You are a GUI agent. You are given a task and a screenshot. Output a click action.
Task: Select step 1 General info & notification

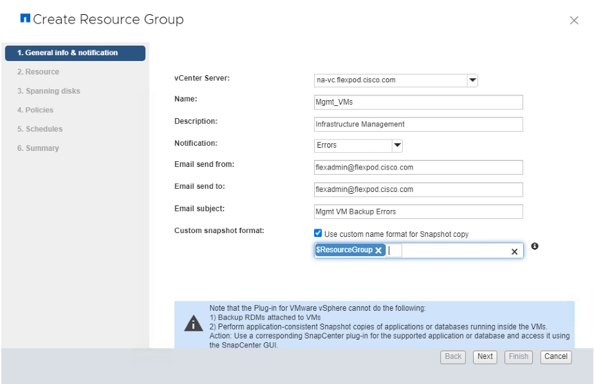point(75,53)
